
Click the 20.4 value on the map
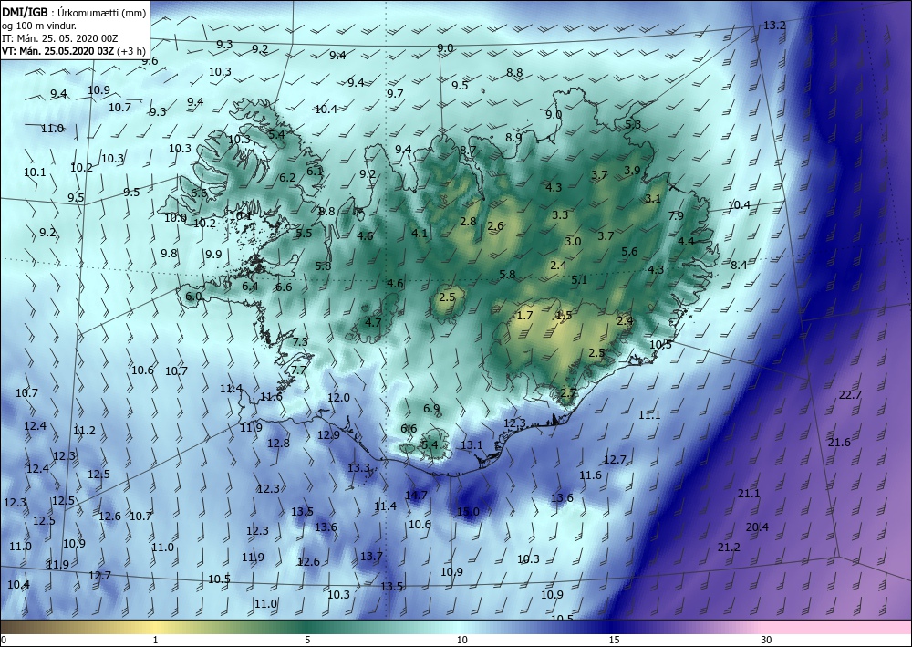pos(757,527)
